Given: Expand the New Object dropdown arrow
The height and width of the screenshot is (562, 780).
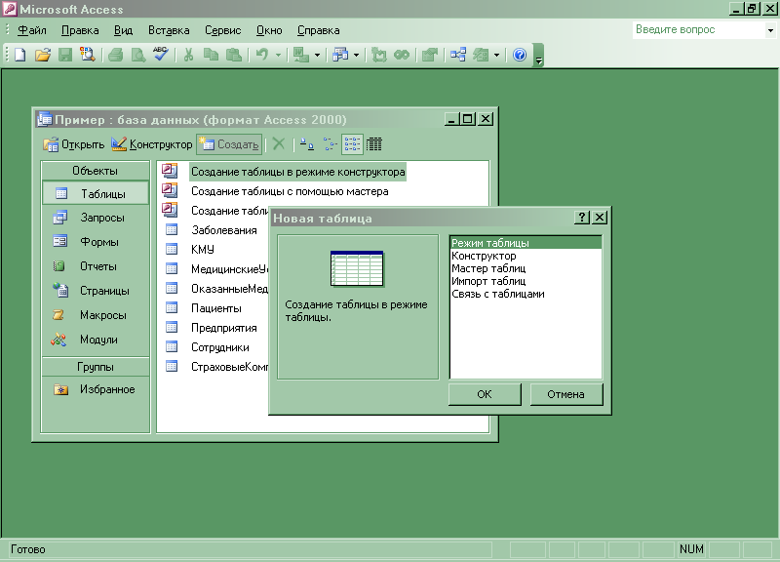Looking at the screenshot, I should tap(496, 55).
